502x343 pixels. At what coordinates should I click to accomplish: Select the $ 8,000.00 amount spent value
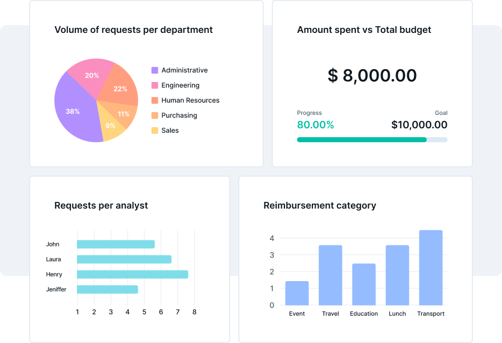point(372,75)
